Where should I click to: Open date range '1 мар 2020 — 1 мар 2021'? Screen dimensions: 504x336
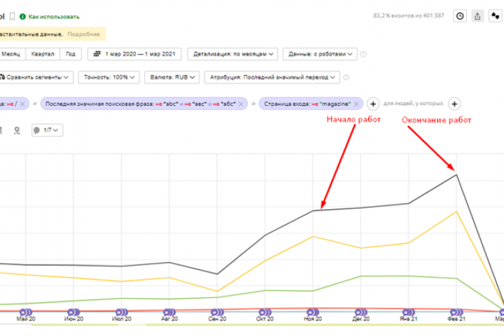(134, 54)
